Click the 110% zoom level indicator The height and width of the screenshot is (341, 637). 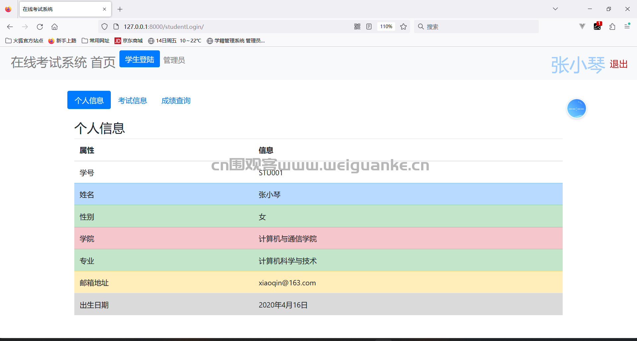click(386, 27)
